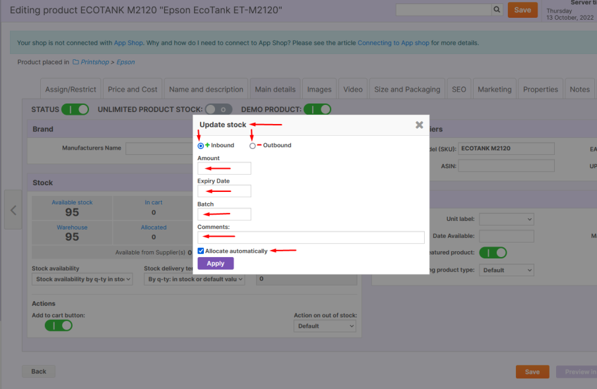Toggle the Demo Product switch
This screenshot has width=597, height=389.
click(317, 109)
